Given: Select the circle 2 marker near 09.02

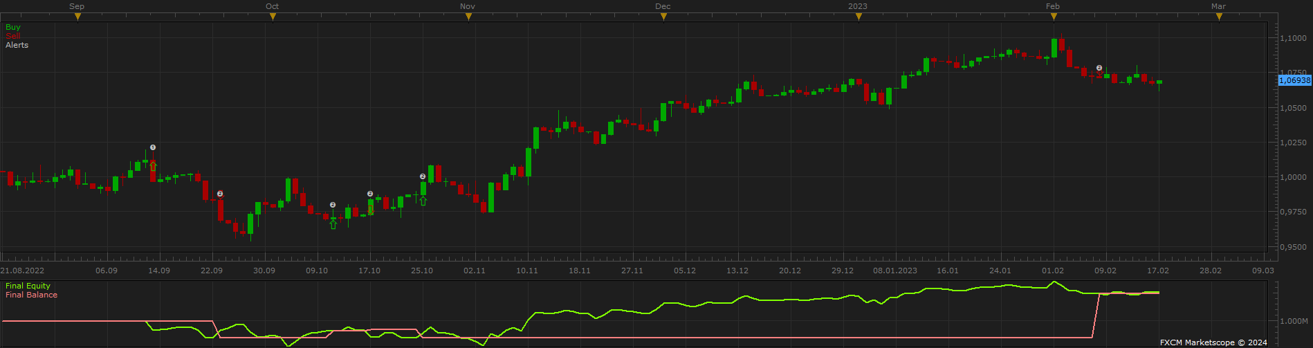Looking at the screenshot, I should click(x=1099, y=68).
